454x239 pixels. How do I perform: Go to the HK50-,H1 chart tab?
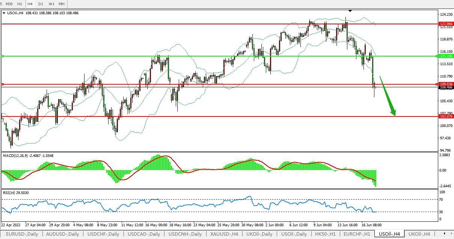(325, 234)
